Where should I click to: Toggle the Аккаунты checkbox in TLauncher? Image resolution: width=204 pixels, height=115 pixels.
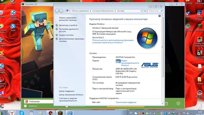point(25,106)
